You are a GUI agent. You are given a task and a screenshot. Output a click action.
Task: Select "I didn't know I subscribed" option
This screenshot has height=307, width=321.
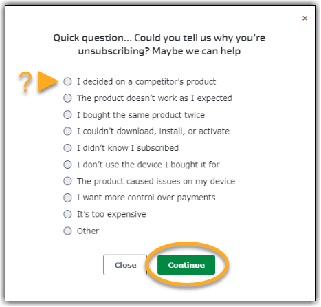[x=67, y=148]
